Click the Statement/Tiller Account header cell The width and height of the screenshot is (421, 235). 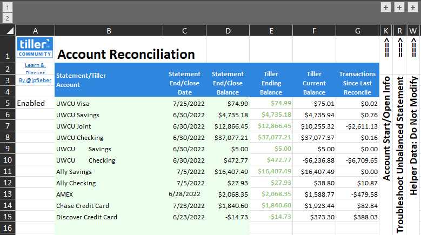(x=109, y=80)
